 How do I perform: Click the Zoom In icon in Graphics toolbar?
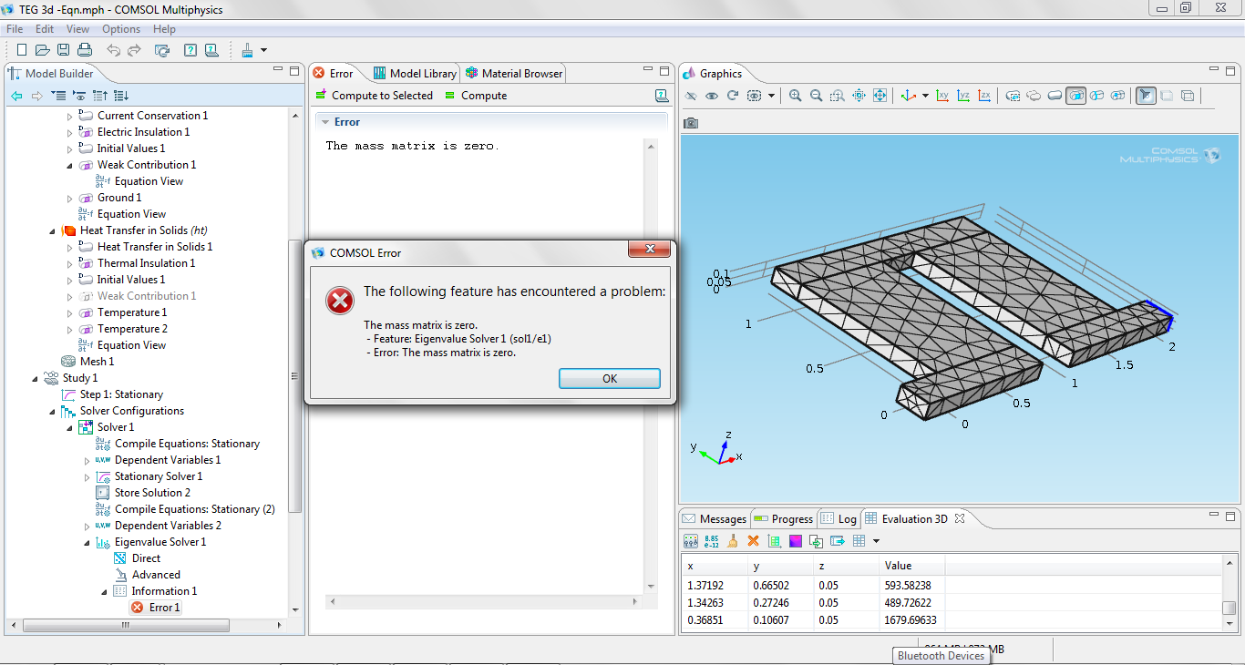tap(796, 96)
